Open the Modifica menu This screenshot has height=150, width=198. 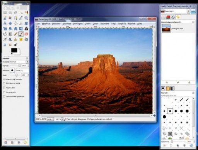pyautogui.click(x=46, y=24)
